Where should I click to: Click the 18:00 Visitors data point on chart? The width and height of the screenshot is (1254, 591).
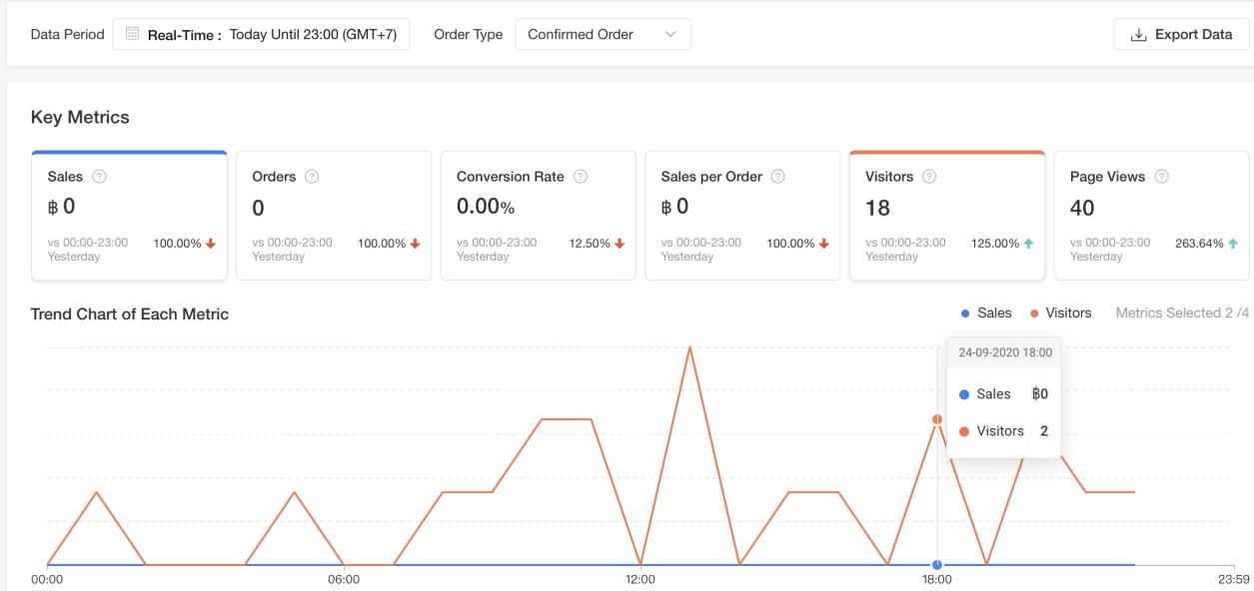pyautogui.click(x=937, y=419)
